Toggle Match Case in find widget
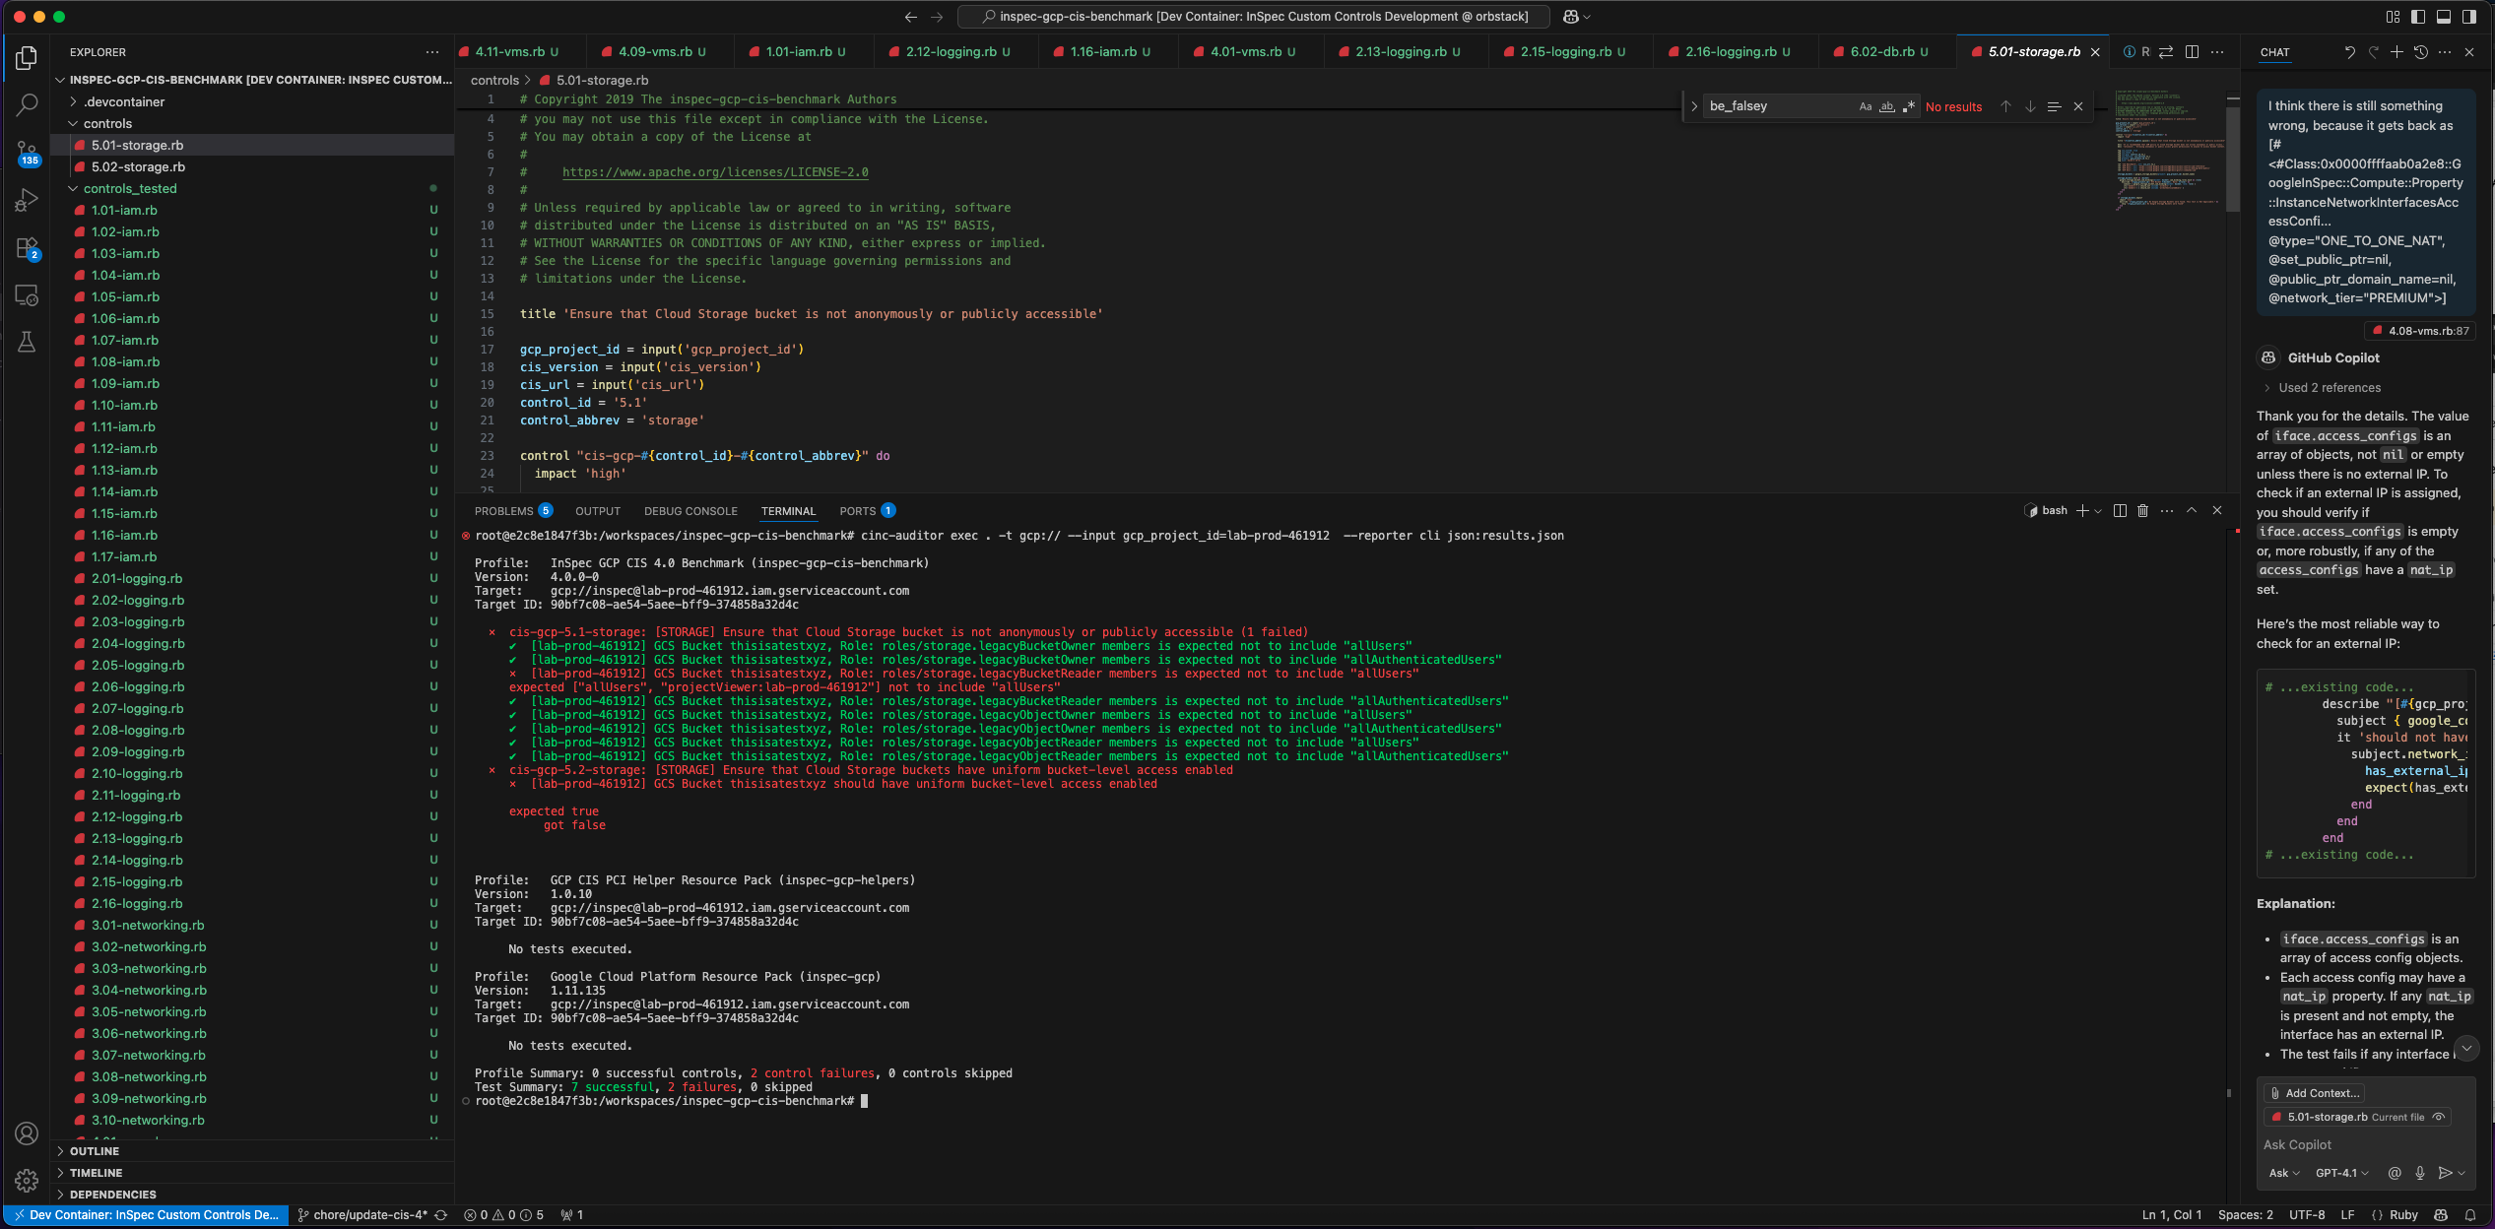This screenshot has height=1229, width=2495. click(1865, 106)
